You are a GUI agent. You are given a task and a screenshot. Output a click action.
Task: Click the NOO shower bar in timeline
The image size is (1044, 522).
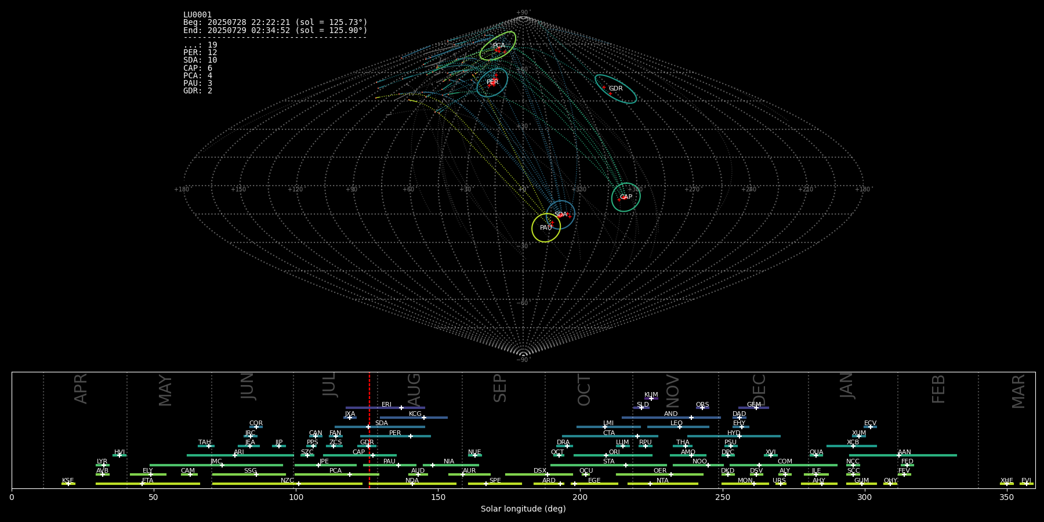698,465
